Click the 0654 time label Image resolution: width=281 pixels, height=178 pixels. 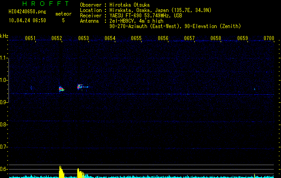pos(110,38)
